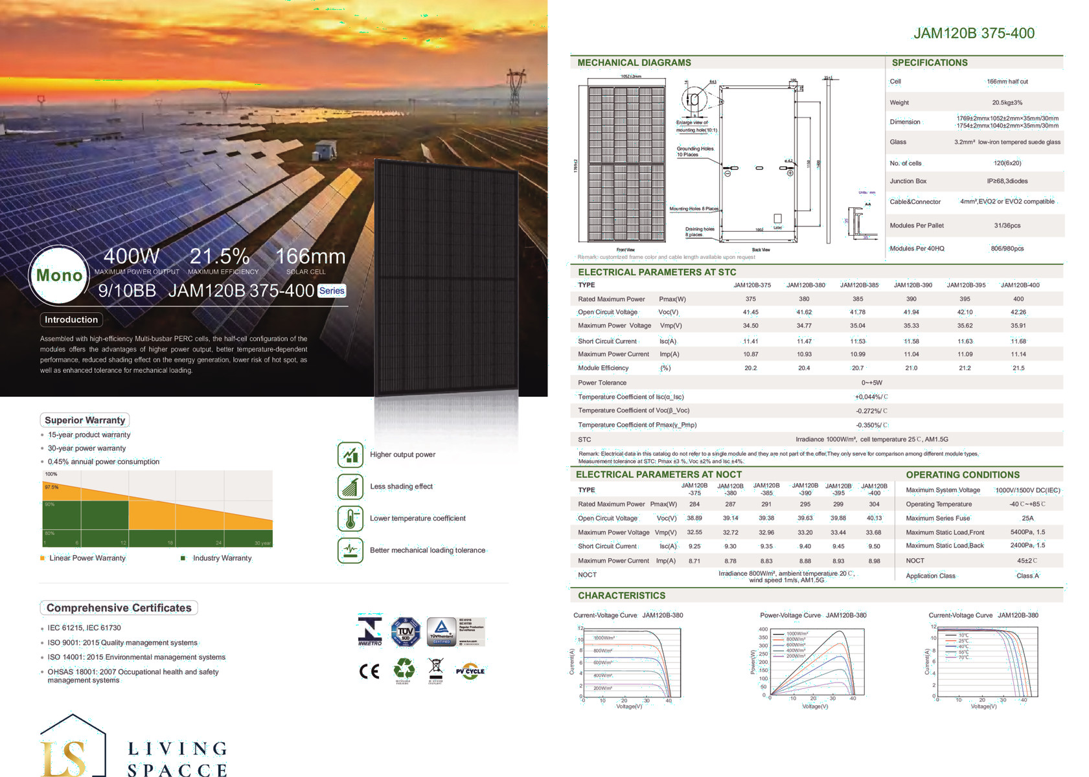Click the INMETRO certification logo
Image resolution: width=1089 pixels, height=777 pixels.
tap(370, 631)
